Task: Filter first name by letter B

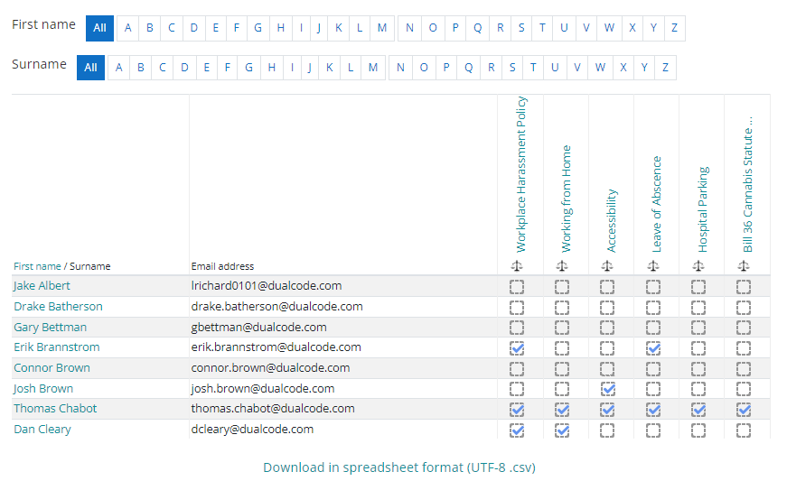Action: (x=150, y=28)
